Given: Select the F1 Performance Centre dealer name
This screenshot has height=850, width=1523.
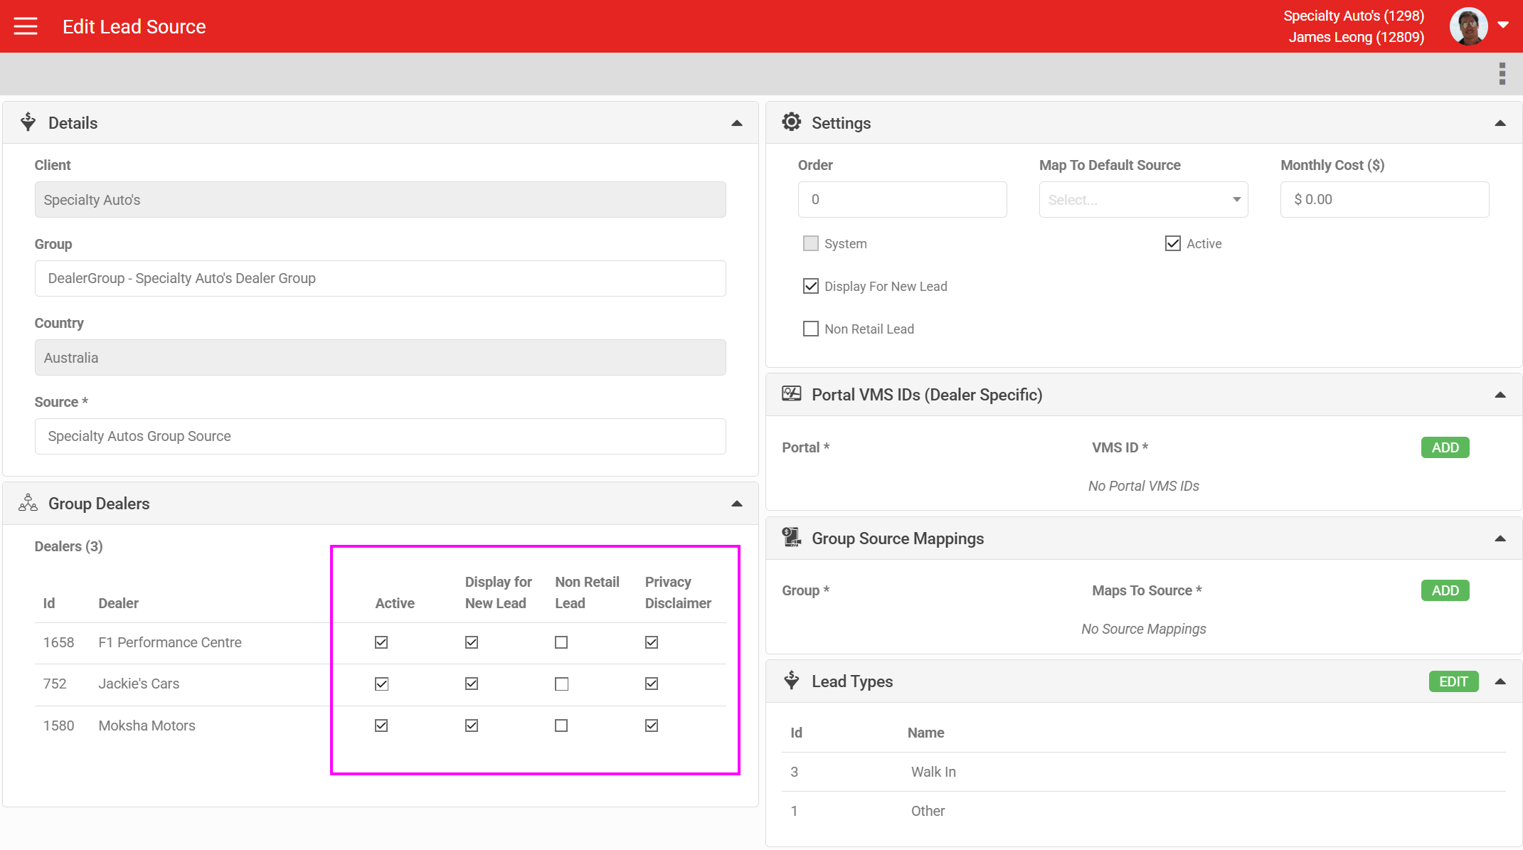Looking at the screenshot, I should 170,642.
